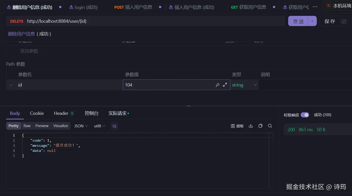Toggle word wrap in response viewer
Screen dimensions: 352x196
114,126
